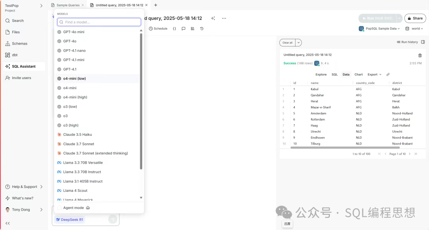Open the version history icon
Viewport: 429px width, 230px height.
[x=202, y=29]
